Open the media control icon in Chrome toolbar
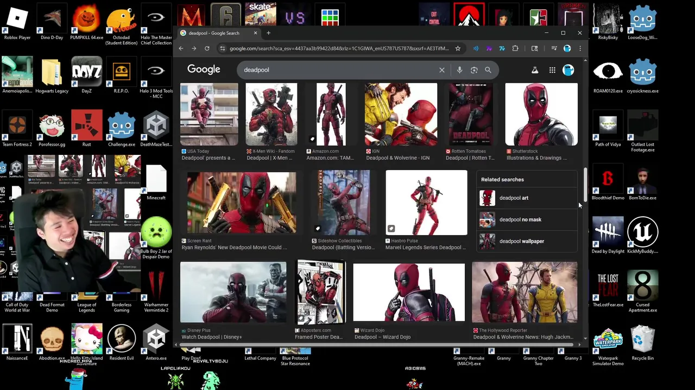 [554, 48]
